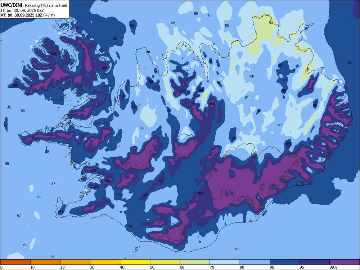Click the legend tick label '60'
This screenshot has height=270, width=360.
[182, 267]
